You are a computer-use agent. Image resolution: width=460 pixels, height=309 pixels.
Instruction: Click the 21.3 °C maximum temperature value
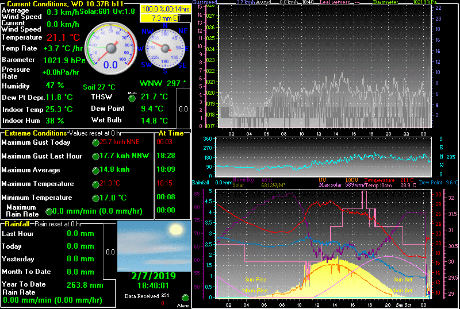tap(110, 183)
